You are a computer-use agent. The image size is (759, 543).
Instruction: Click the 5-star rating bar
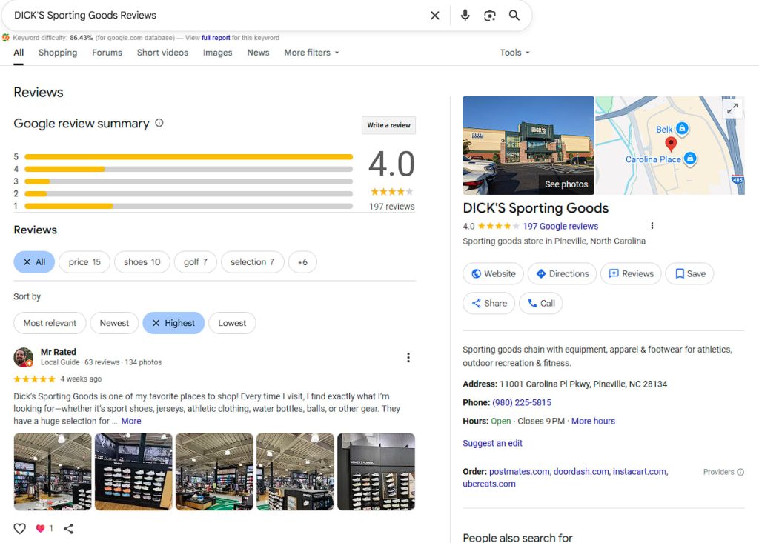(x=189, y=157)
